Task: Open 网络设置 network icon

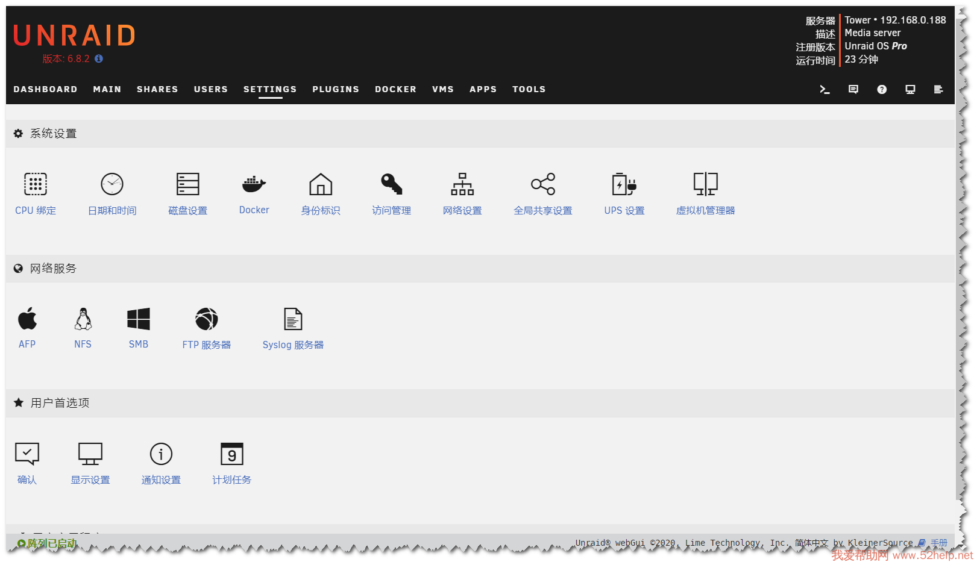Action: pos(462,184)
